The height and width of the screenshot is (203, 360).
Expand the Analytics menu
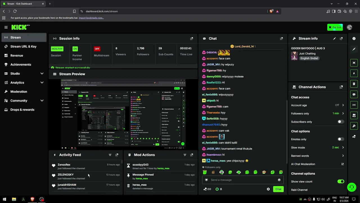pos(24,83)
